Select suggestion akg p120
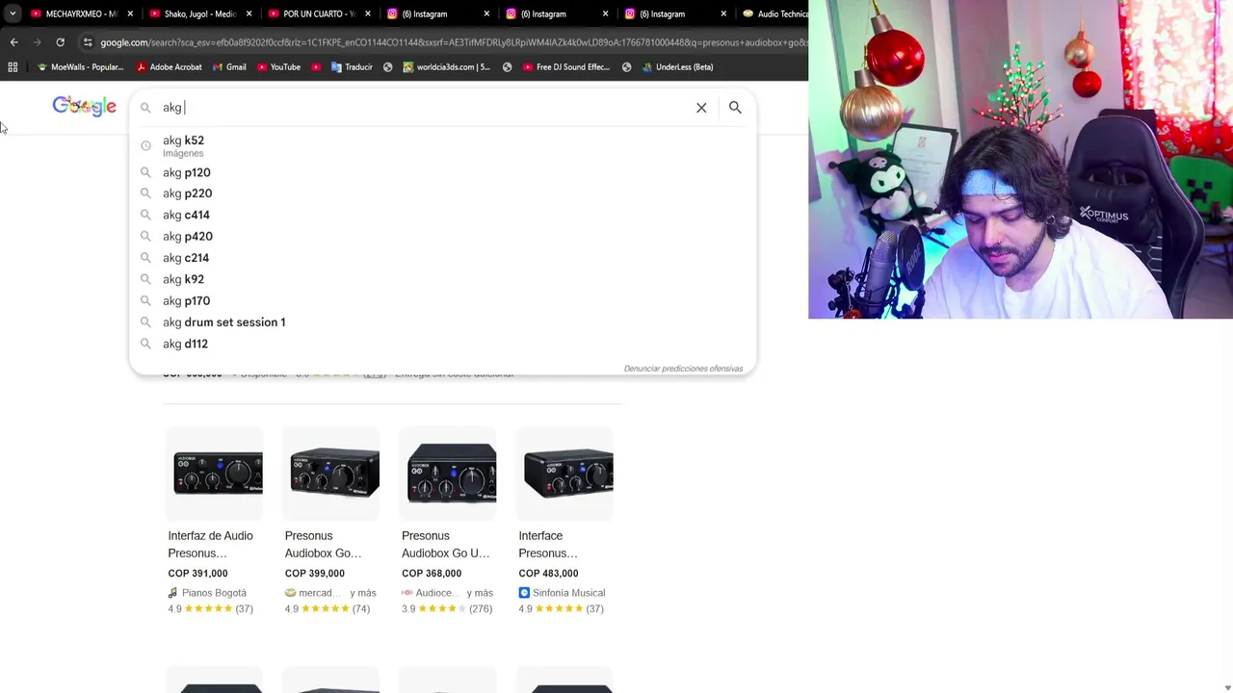 tap(442, 172)
